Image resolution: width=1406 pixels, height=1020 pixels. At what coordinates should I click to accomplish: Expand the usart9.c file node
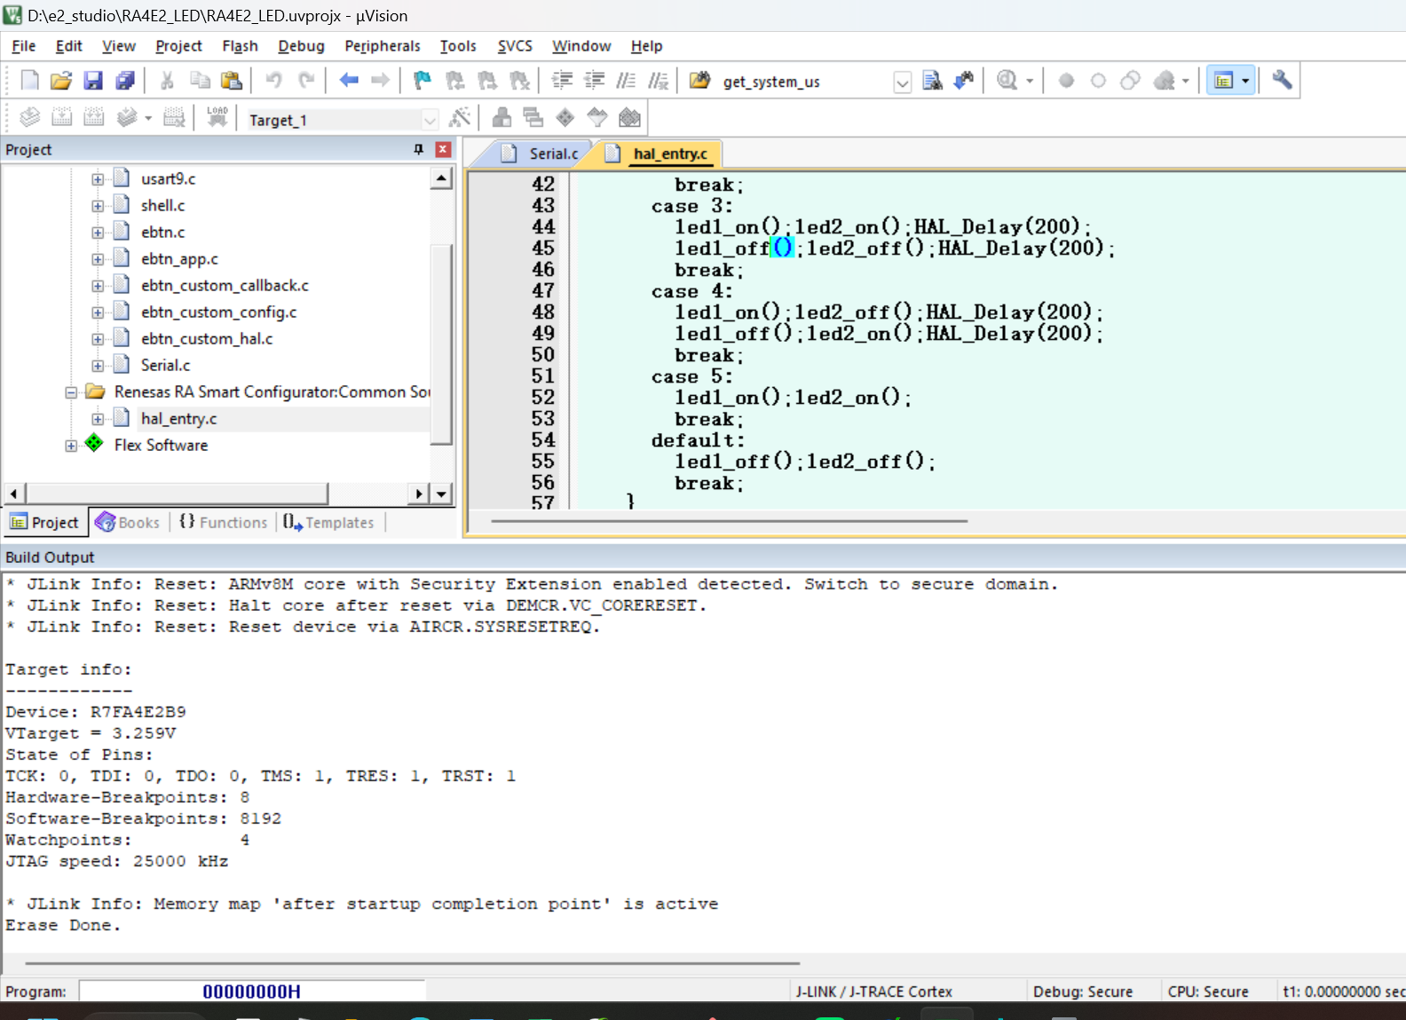coord(98,179)
